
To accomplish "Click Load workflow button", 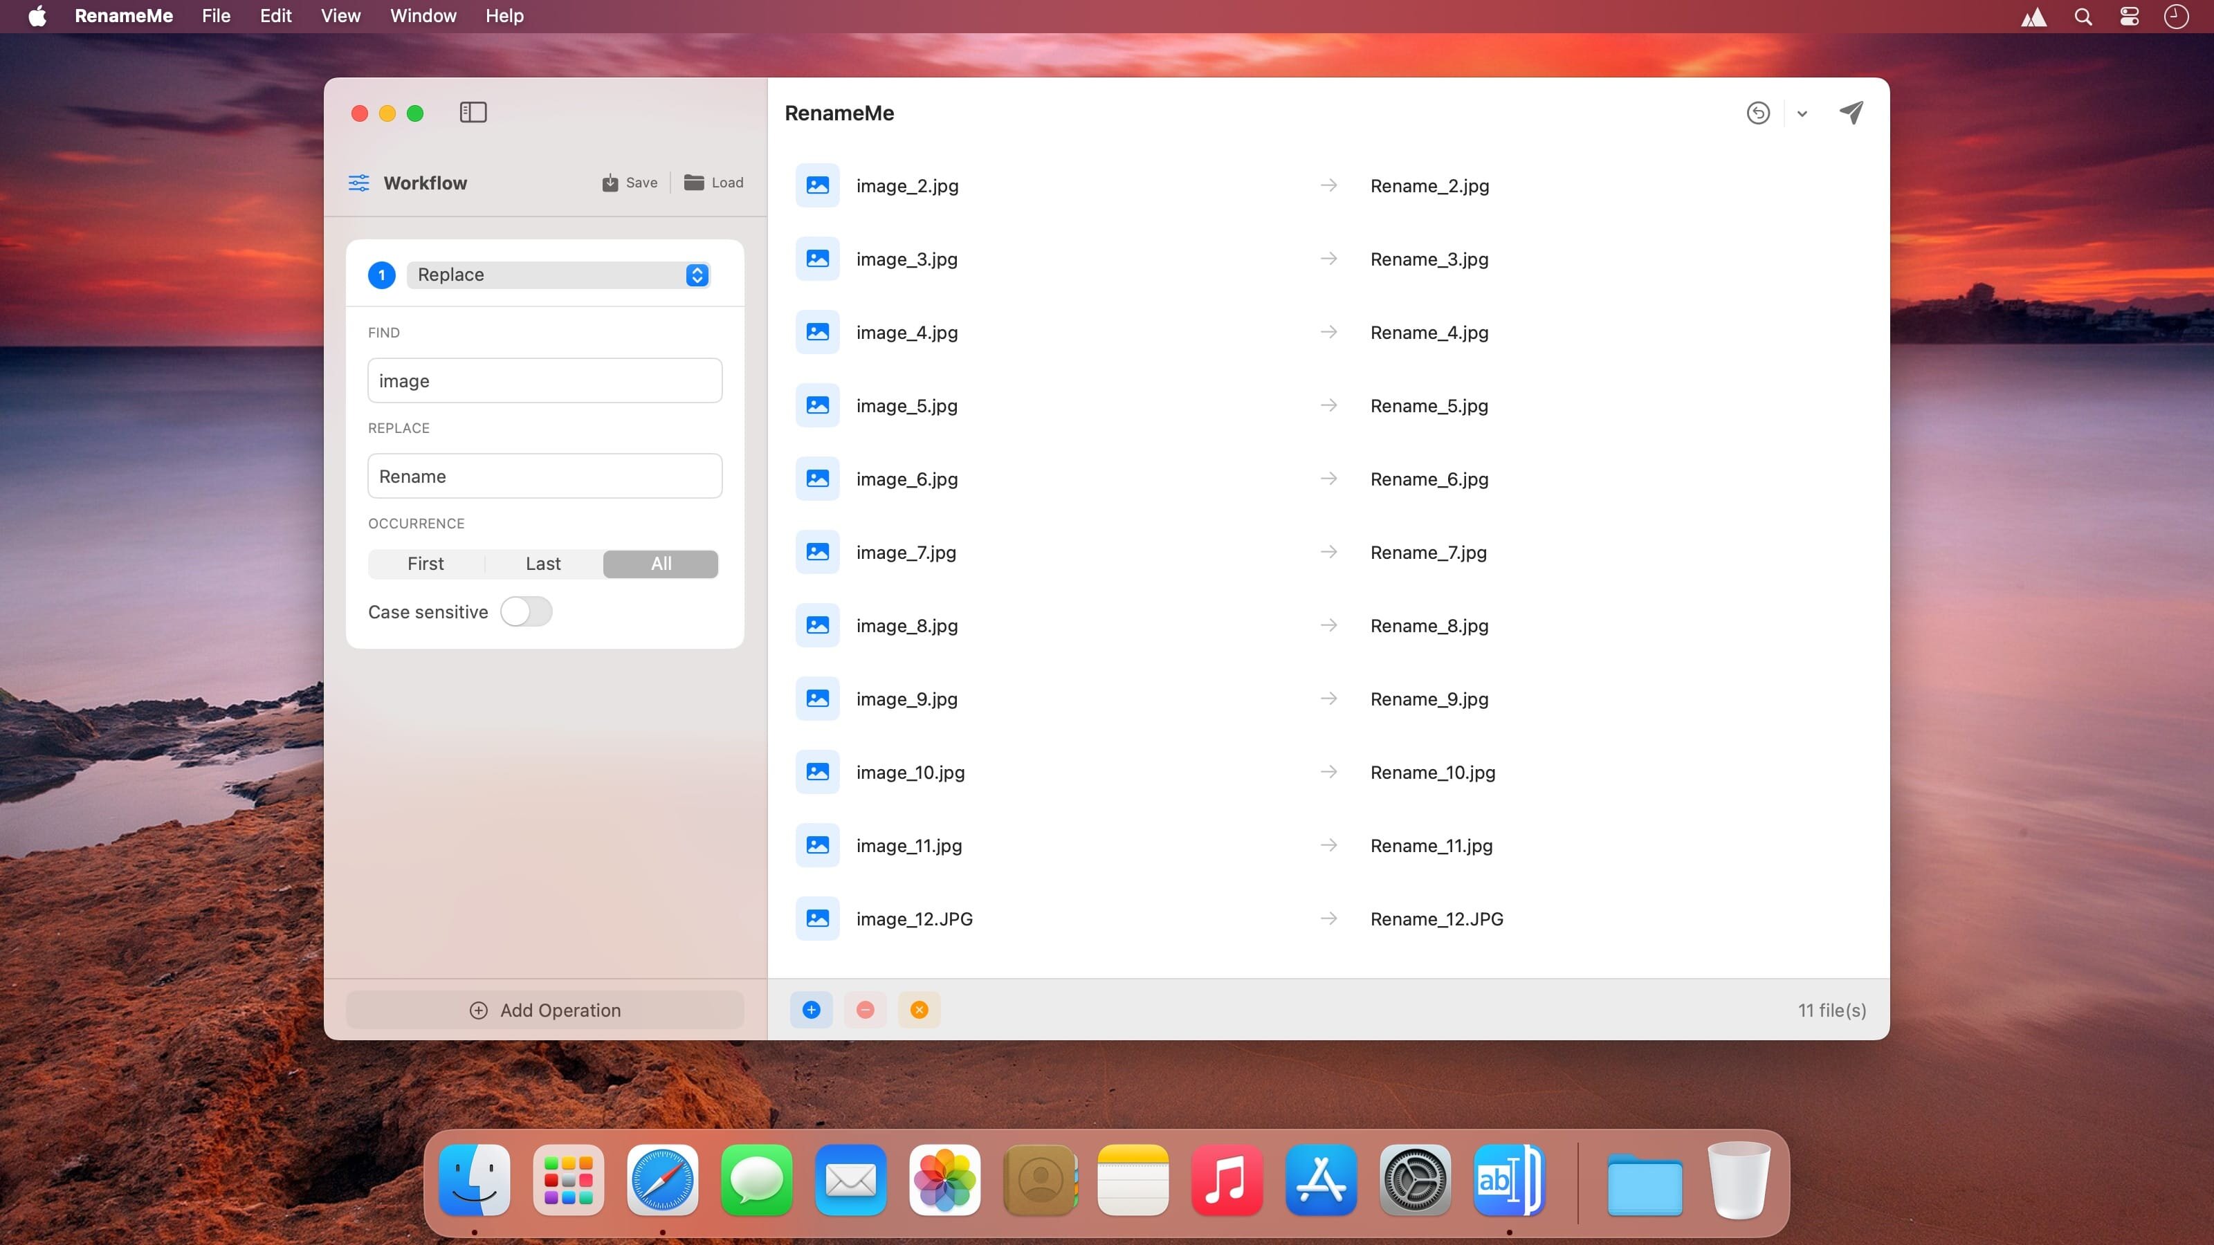I will tap(713, 182).
